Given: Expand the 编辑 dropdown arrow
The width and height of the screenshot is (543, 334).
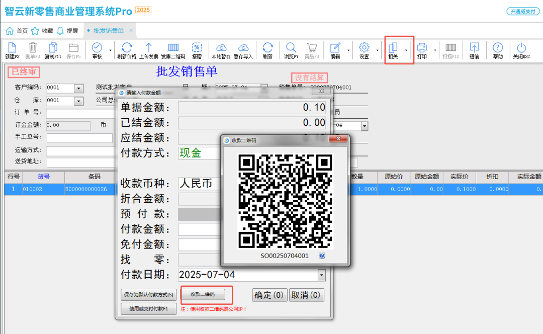Looking at the screenshot, I should [348, 50].
